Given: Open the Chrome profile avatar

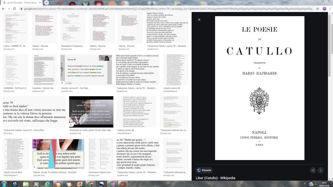Looking at the screenshot, I should point(324,9).
